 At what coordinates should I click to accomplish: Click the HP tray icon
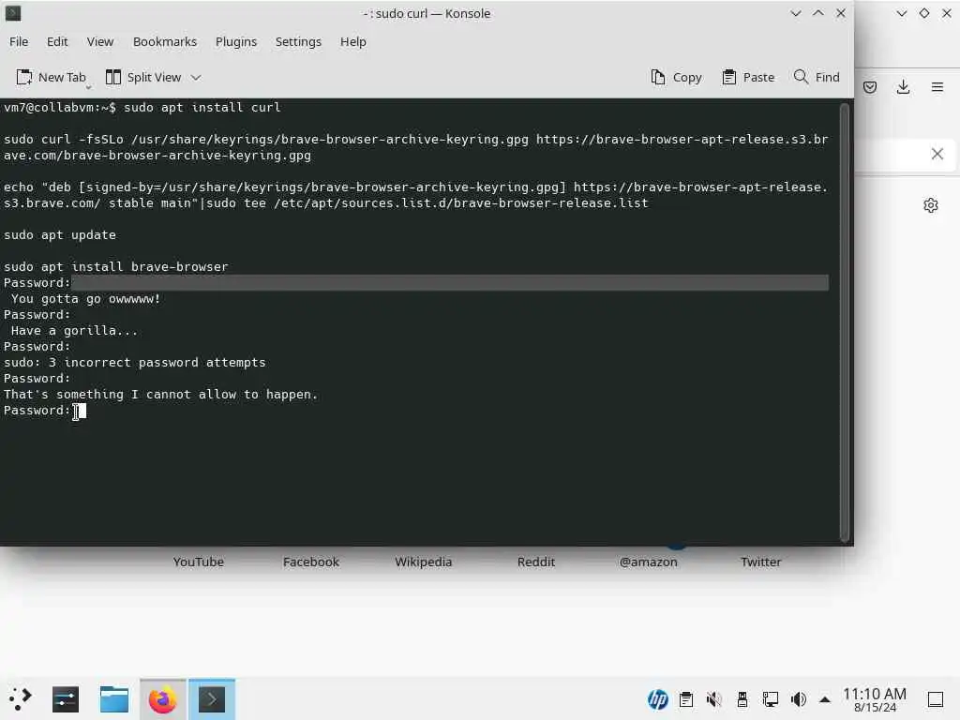[657, 699]
